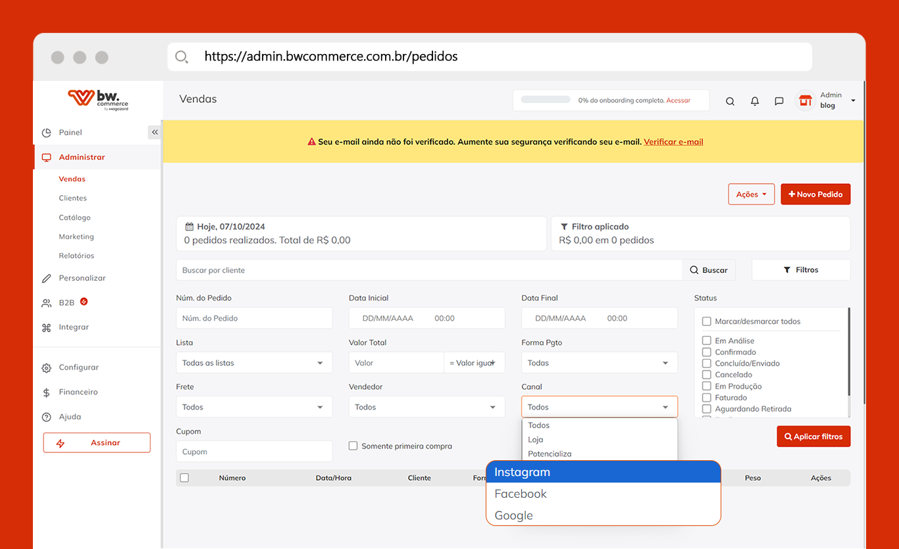The width and height of the screenshot is (899, 549).
Task: Open Marketing in sidebar
Action: pos(76,237)
